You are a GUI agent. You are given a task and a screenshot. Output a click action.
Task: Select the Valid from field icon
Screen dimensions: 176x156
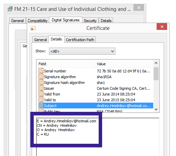coord(41,94)
